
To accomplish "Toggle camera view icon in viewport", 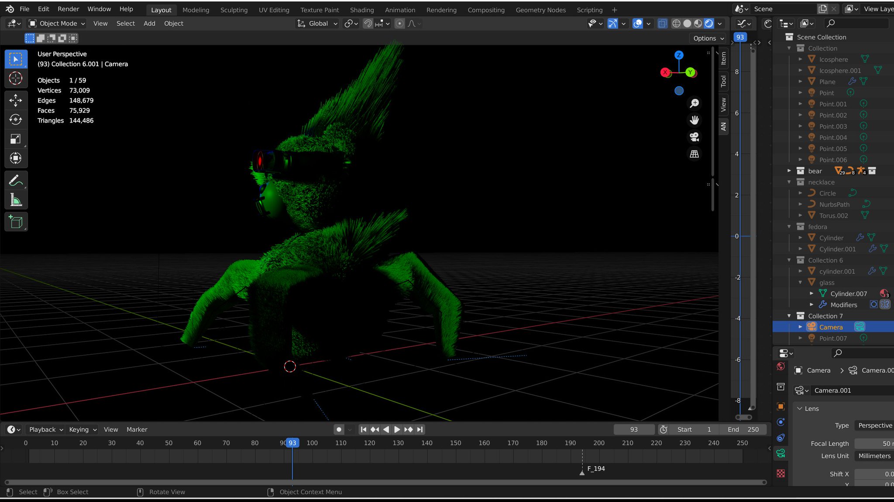I will click(x=694, y=137).
